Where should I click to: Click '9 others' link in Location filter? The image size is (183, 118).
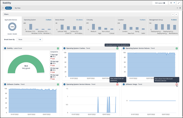(142, 20)
